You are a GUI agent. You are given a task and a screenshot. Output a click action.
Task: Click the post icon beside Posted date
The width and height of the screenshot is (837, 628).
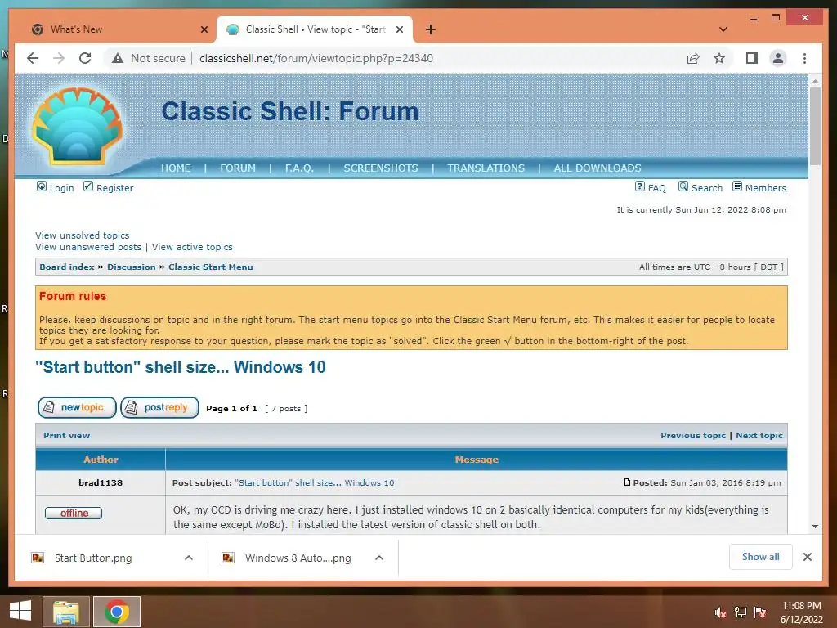[627, 482]
